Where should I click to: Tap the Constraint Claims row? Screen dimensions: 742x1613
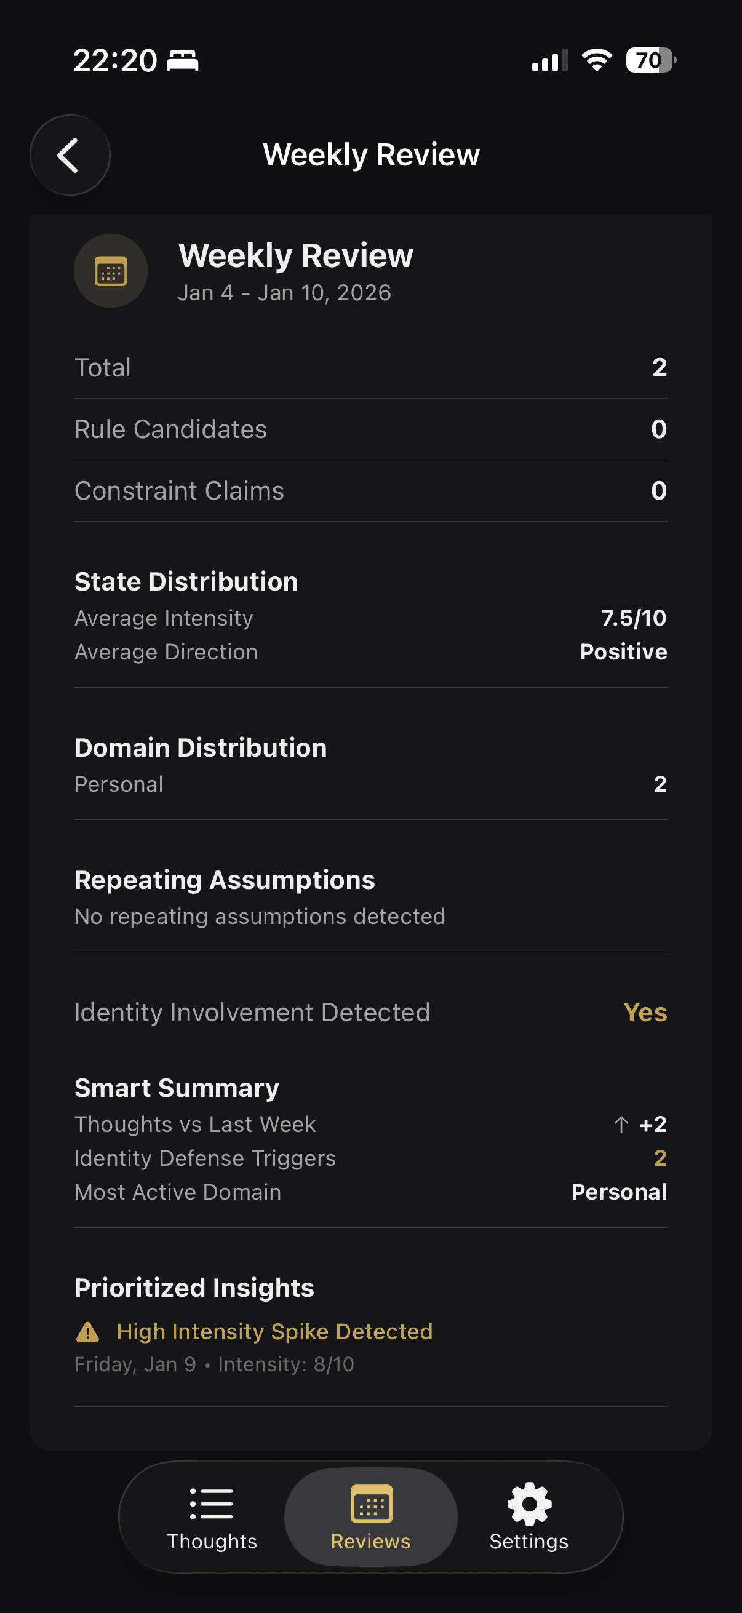[x=370, y=490]
